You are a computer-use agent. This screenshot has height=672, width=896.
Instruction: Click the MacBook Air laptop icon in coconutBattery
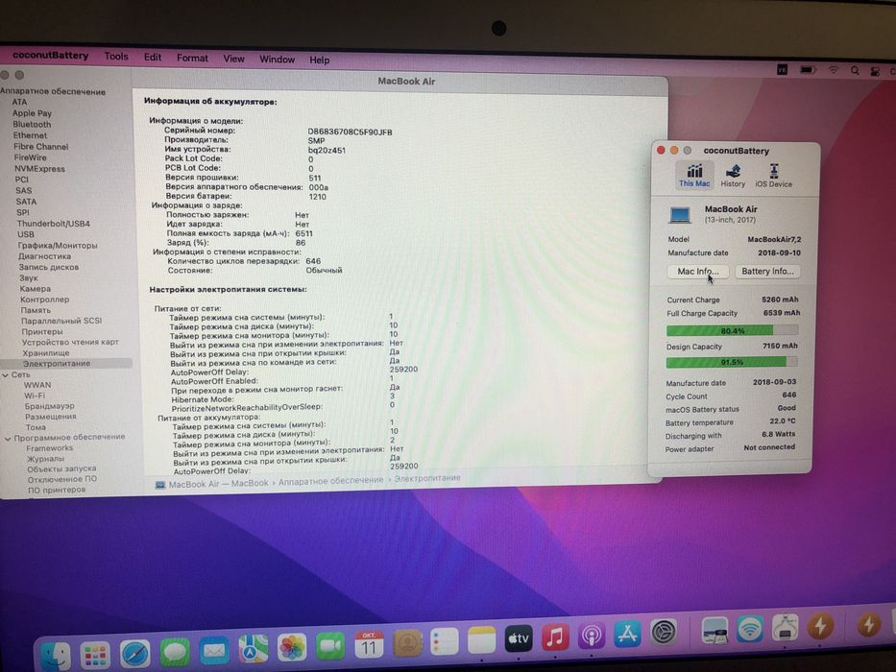680,215
